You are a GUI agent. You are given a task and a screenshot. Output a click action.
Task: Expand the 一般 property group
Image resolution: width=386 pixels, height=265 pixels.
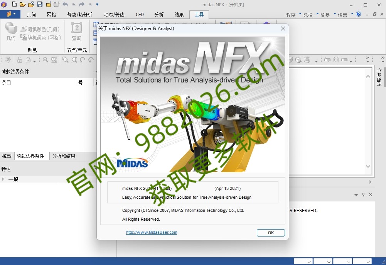(3, 179)
